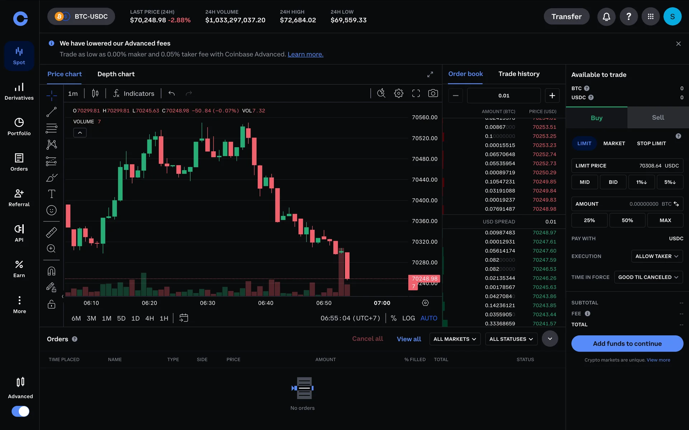689x430 pixels.
Task: Switch to the Depth chart tab
Action: [116, 74]
